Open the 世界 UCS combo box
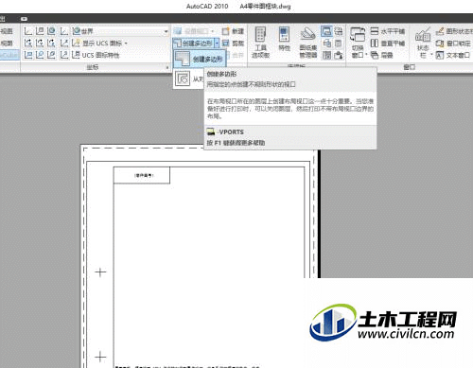 (120, 31)
